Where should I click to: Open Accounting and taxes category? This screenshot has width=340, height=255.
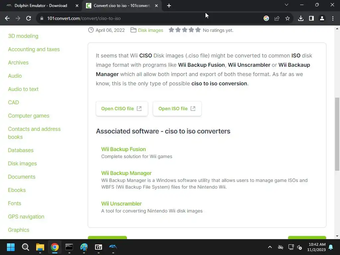(34, 49)
